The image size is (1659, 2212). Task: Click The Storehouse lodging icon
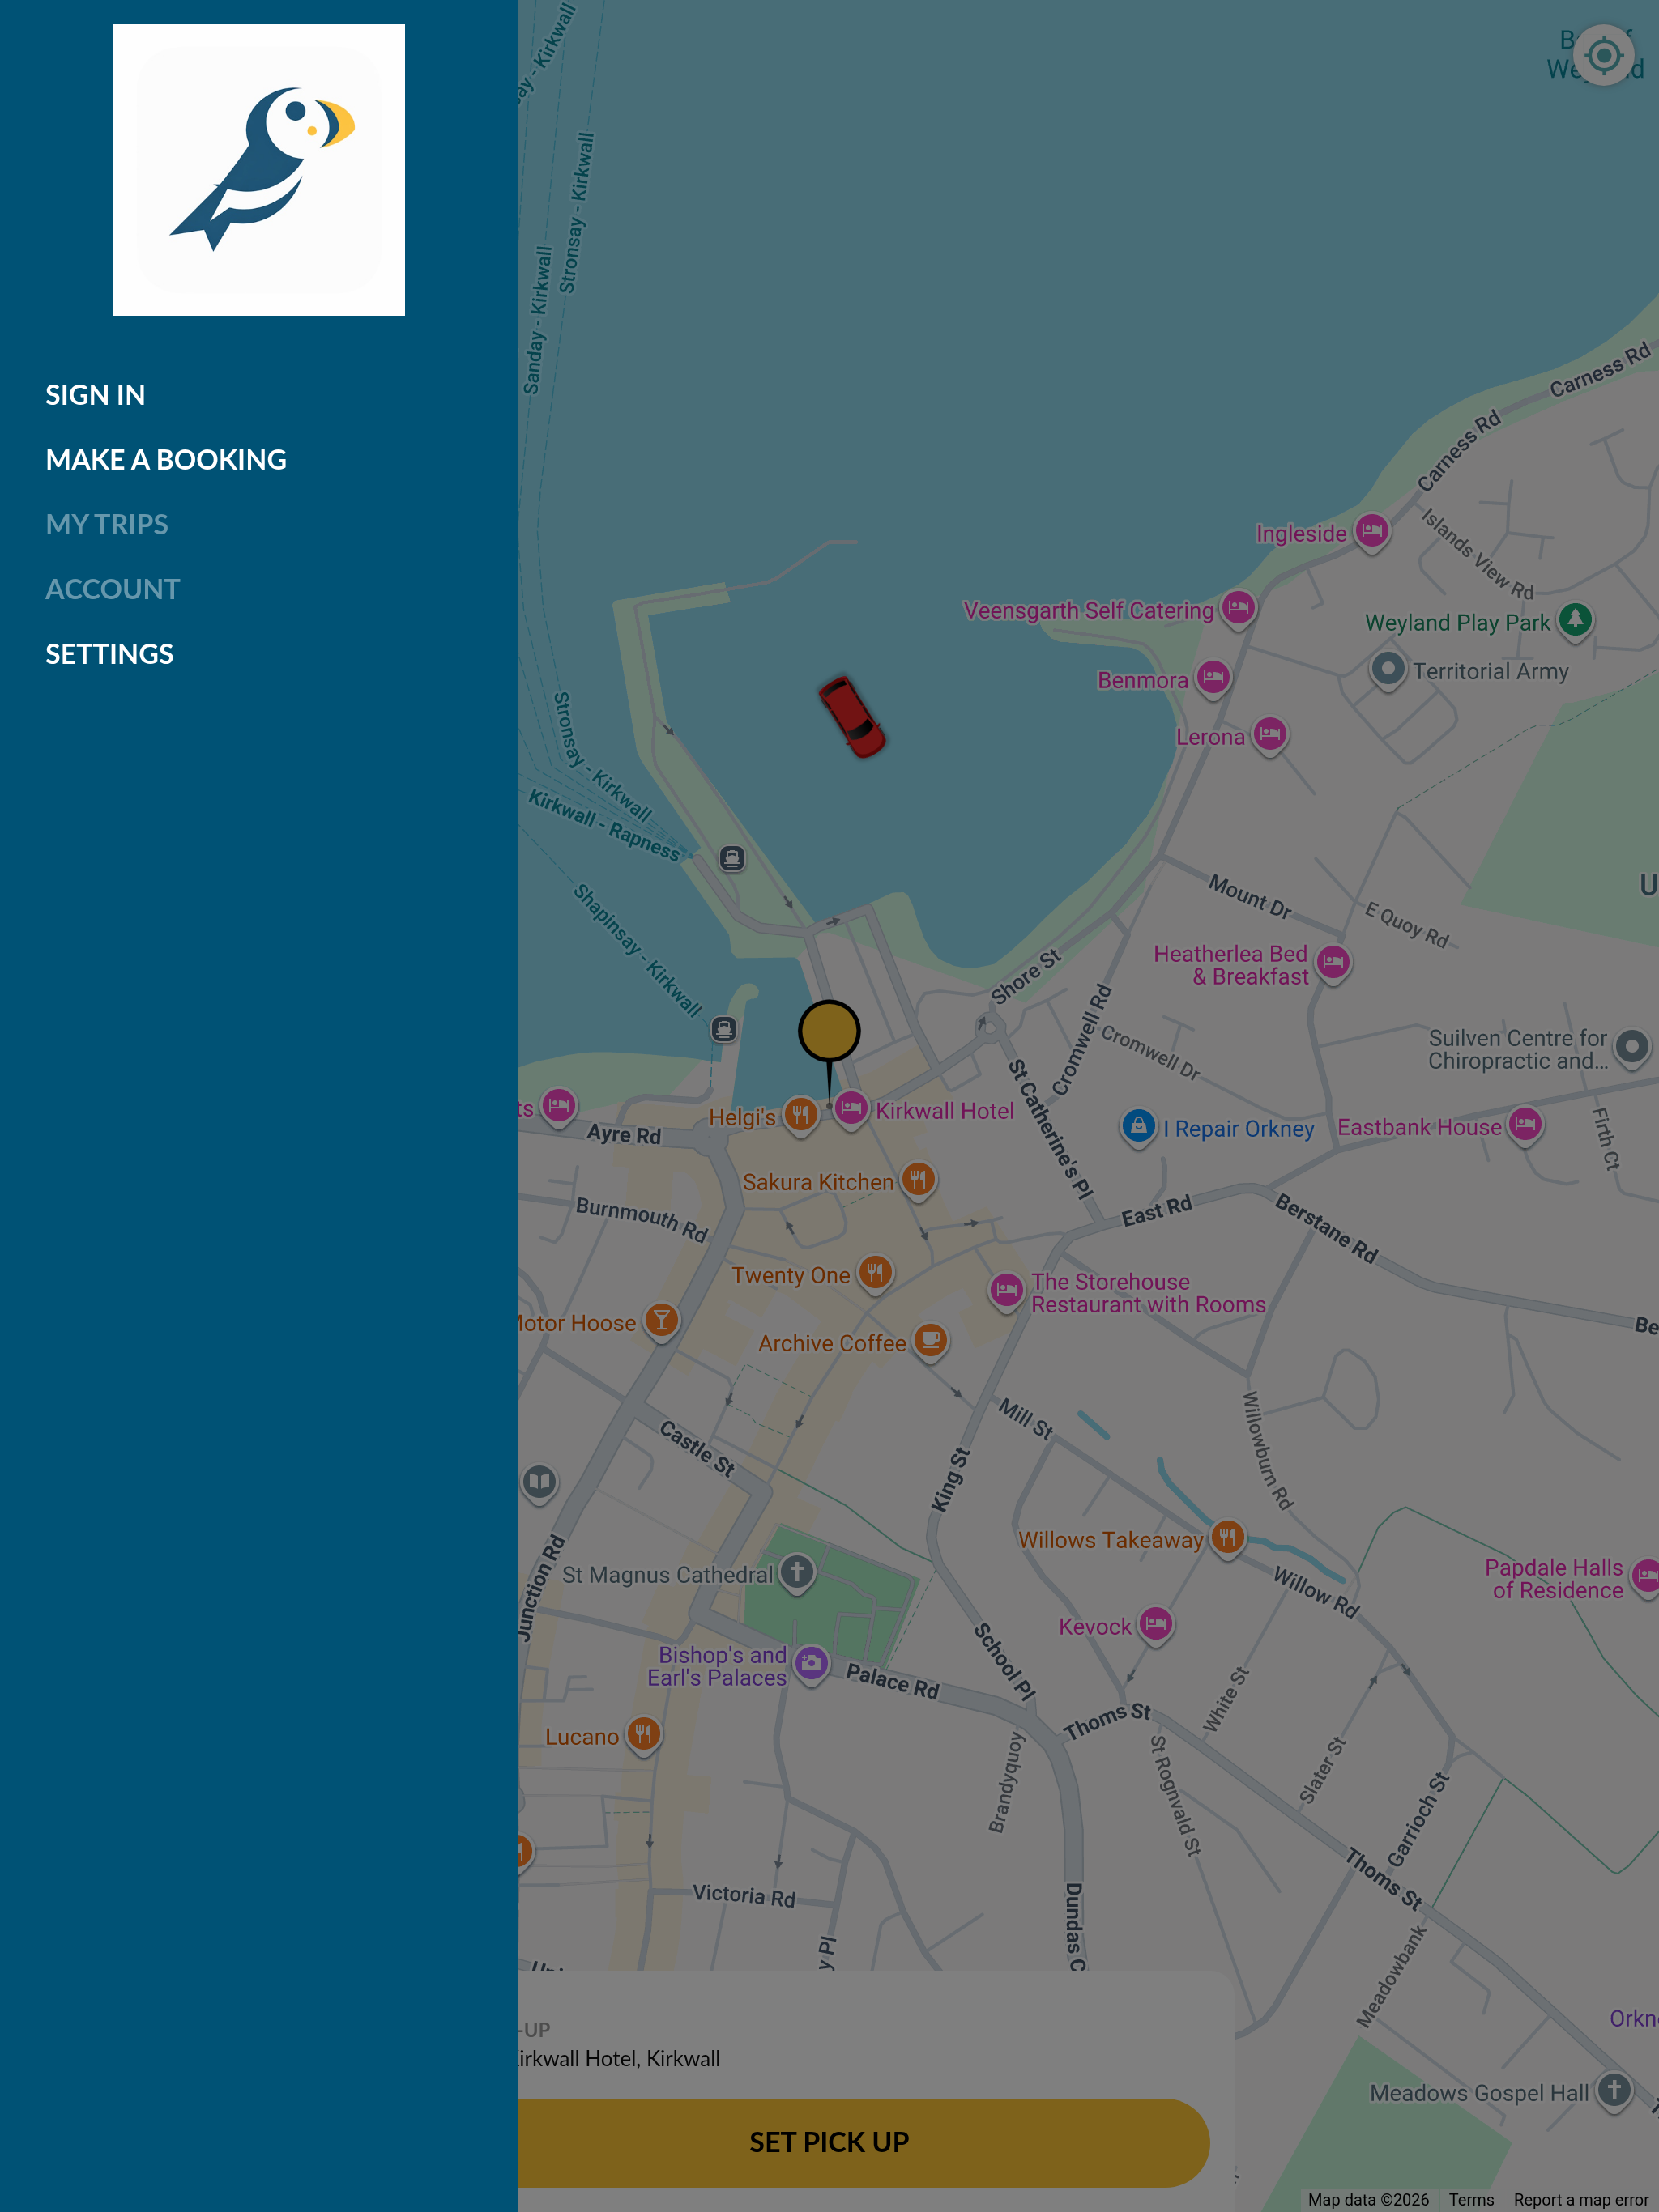point(1007,1291)
